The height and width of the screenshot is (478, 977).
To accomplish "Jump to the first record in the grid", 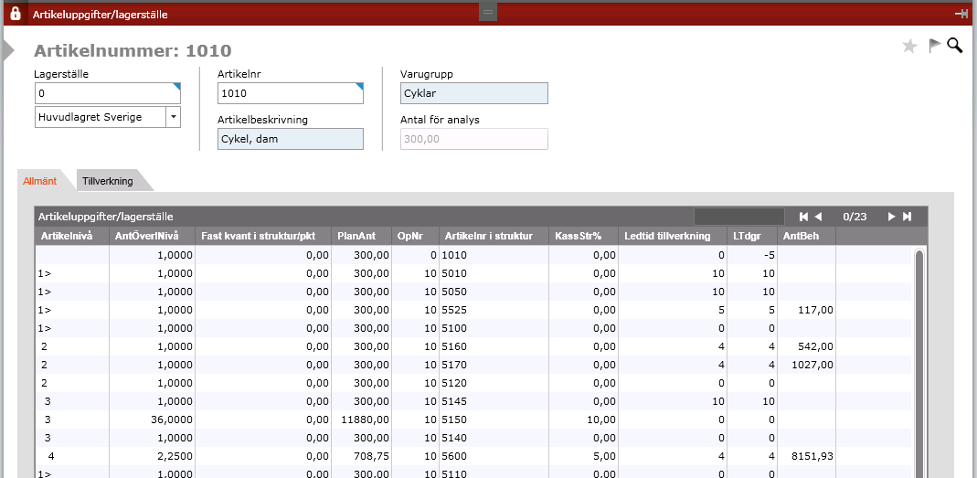I will (x=803, y=217).
